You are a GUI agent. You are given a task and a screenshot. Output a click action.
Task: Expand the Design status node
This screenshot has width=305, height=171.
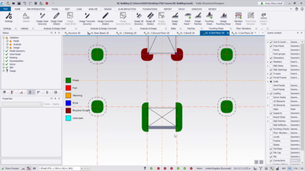3,71
